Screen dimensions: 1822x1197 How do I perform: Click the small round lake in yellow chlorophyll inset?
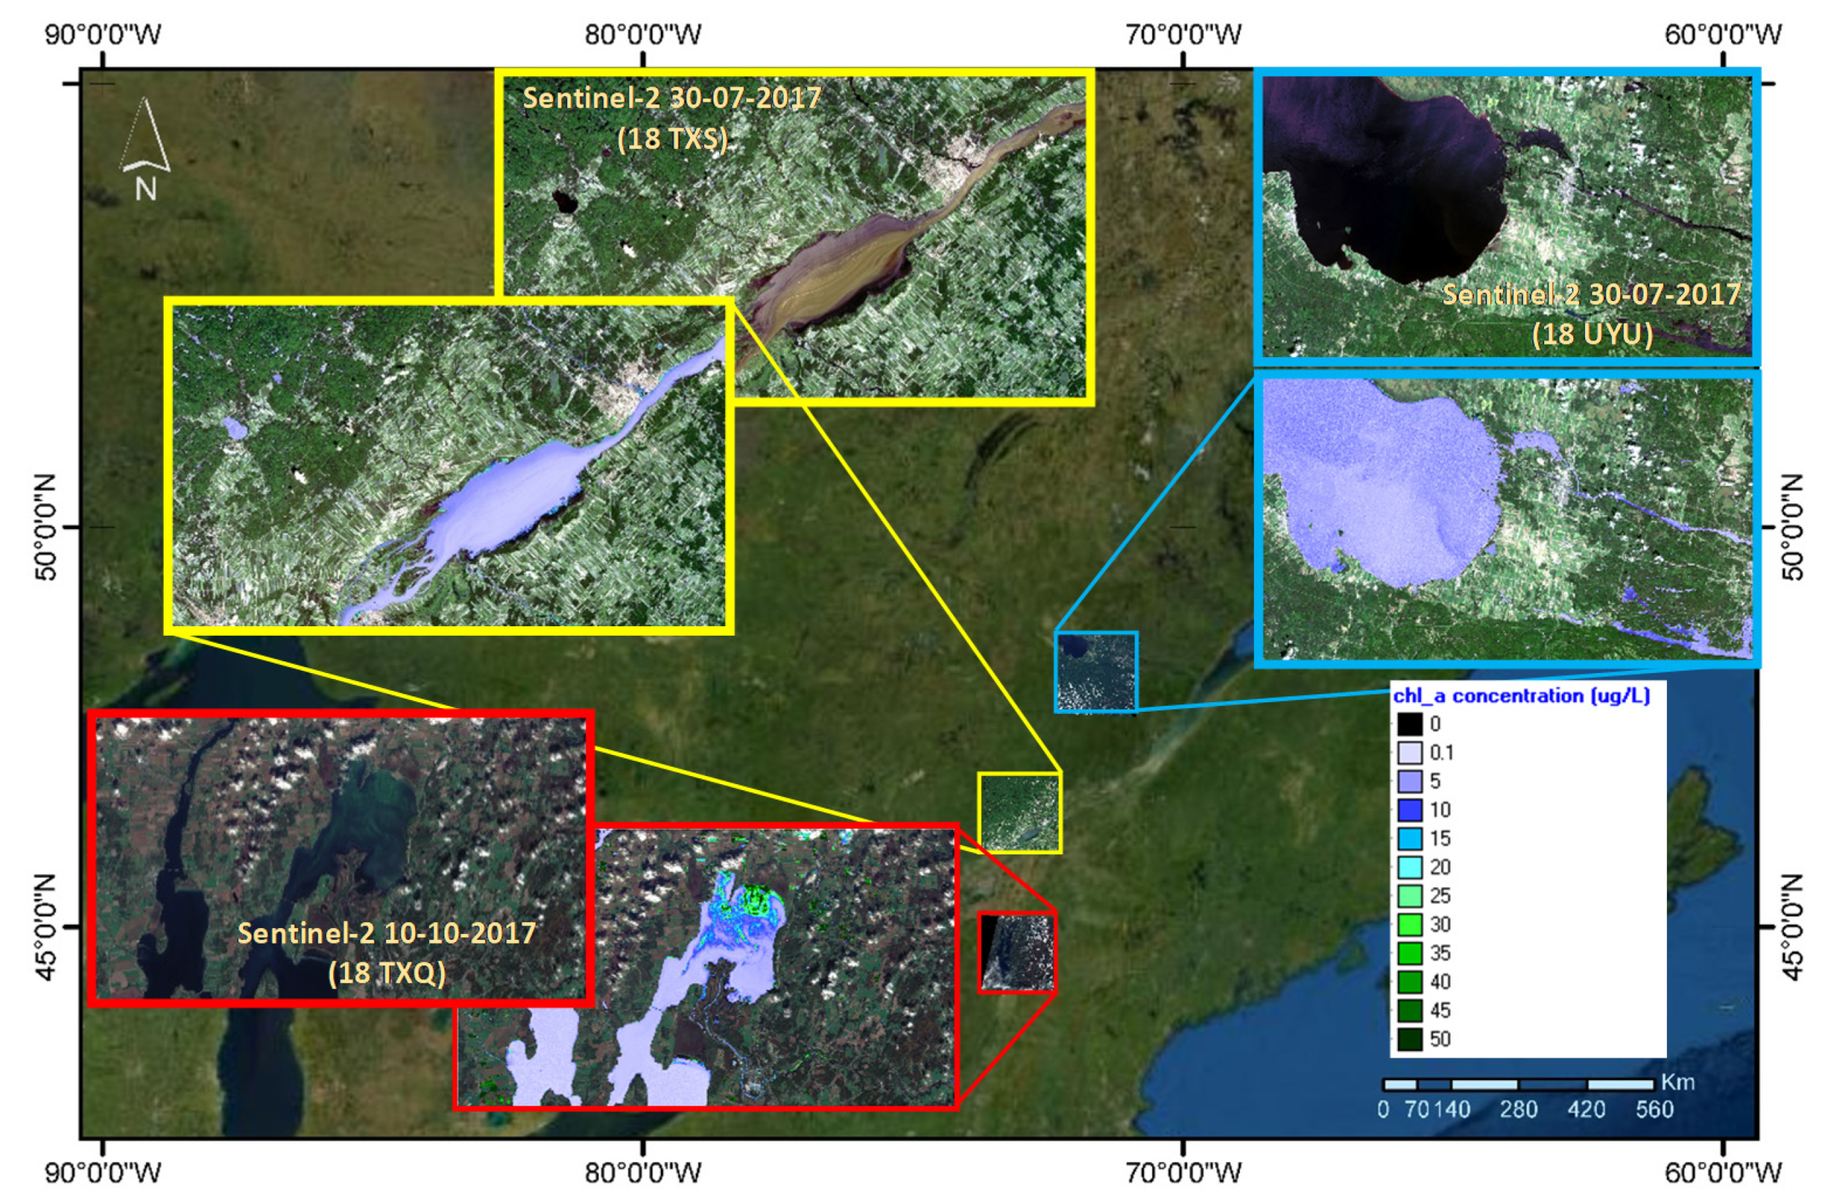pos(234,427)
